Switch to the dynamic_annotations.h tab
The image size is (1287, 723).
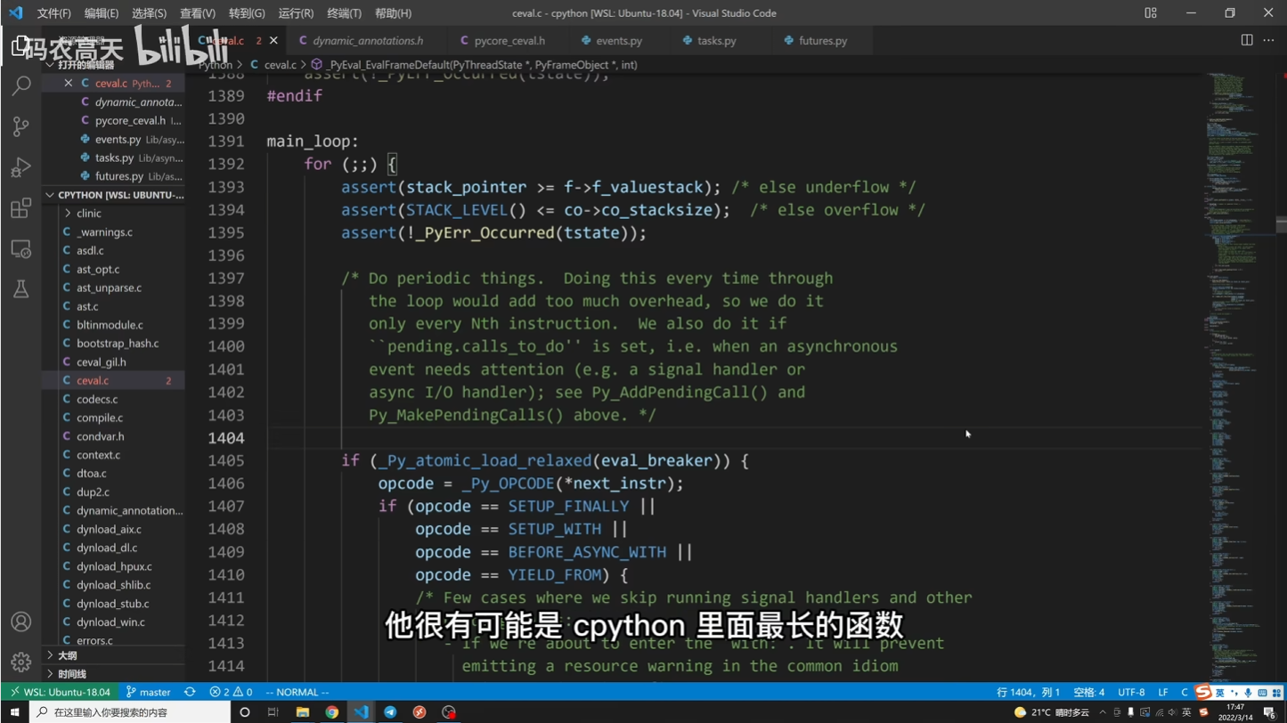click(x=360, y=41)
